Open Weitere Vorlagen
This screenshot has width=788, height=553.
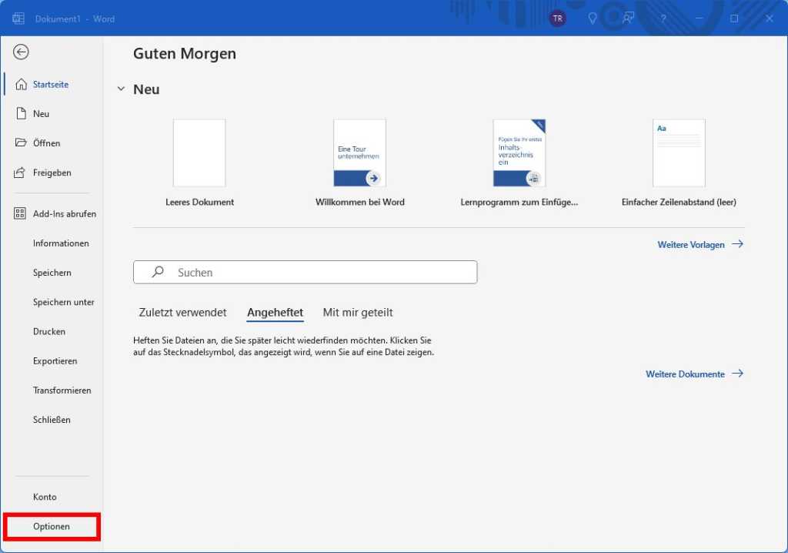(691, 244)
